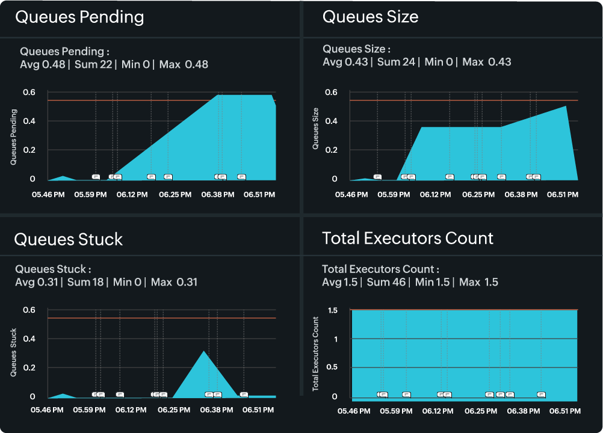Expand the Queues Pending panel header
Image resolution: width=603 pixels, height=433 pixels.
coord(81,17)
